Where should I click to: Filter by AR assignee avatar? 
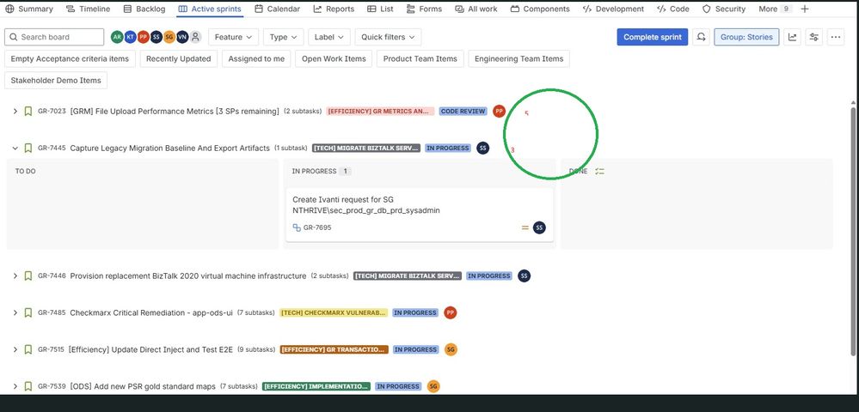coord(117,37)
